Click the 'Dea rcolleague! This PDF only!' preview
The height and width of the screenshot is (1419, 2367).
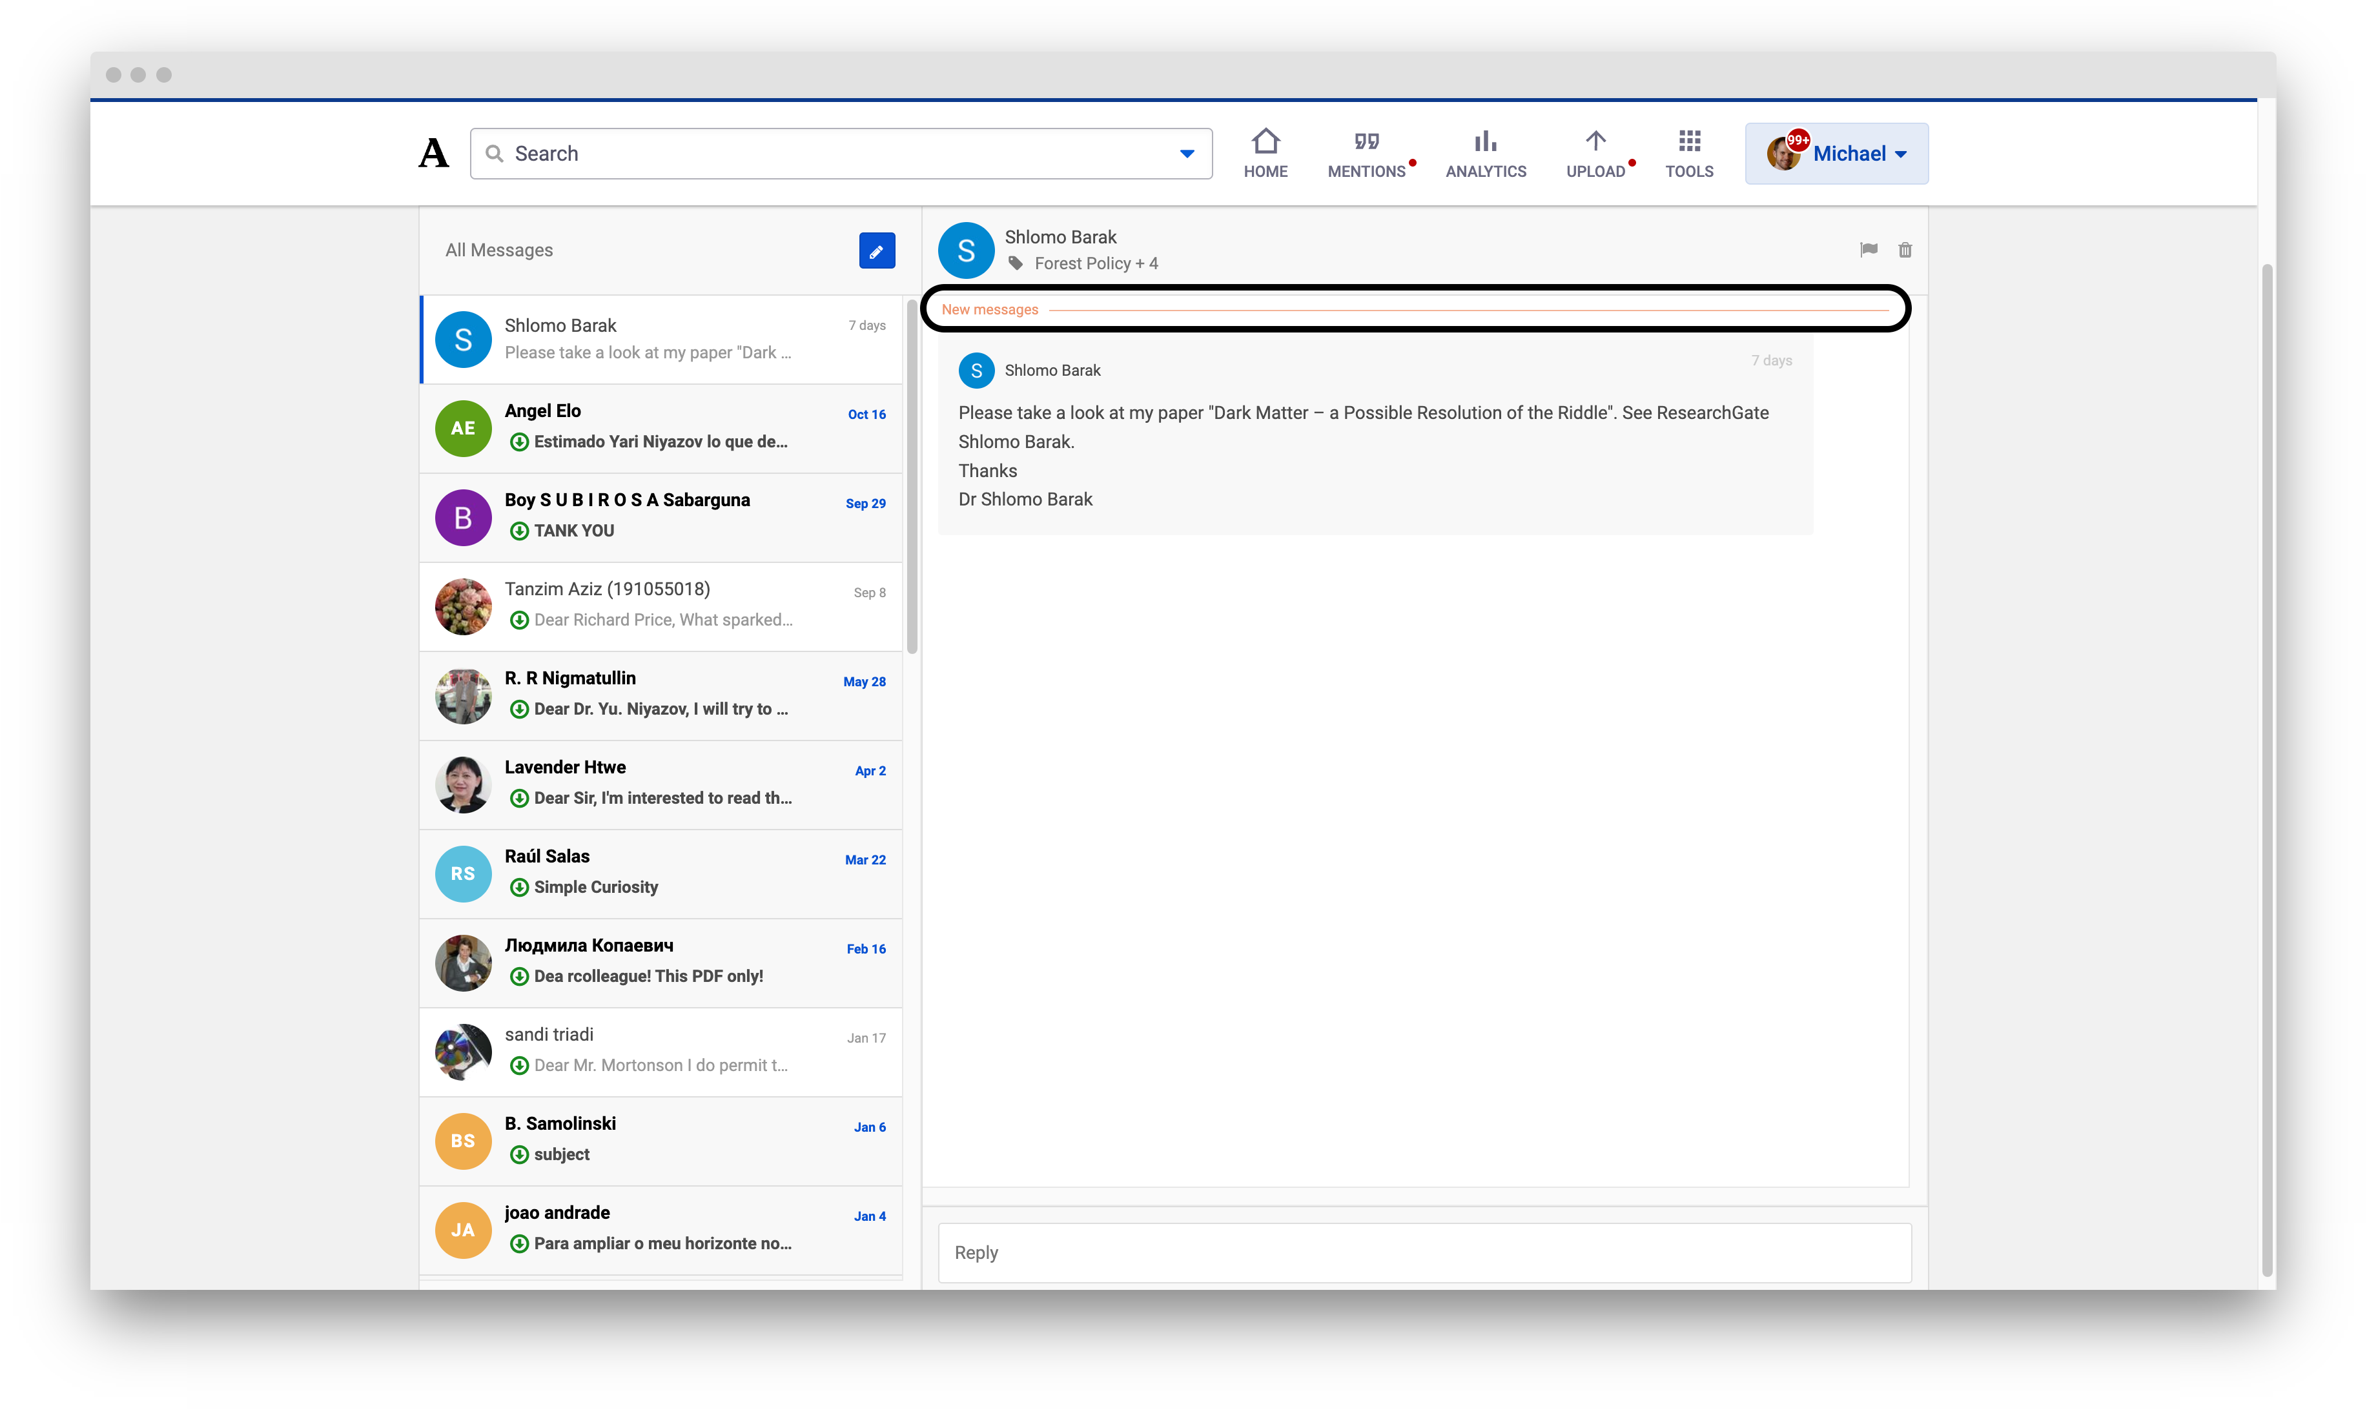[648, 976]
